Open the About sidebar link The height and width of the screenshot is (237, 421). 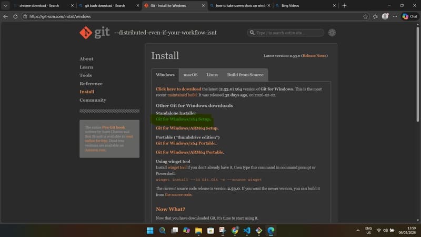point(86,59)
